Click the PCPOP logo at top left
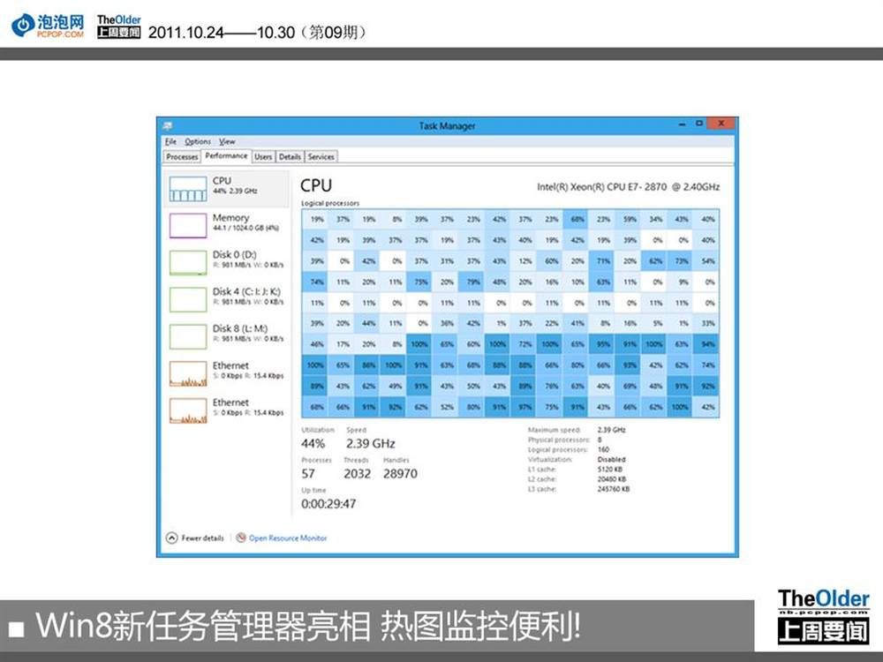Image resolution: width=883 pixels, height=662 pixels. tap(49, 25)
